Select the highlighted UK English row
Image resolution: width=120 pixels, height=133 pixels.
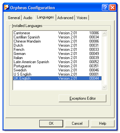click(57, 78)
